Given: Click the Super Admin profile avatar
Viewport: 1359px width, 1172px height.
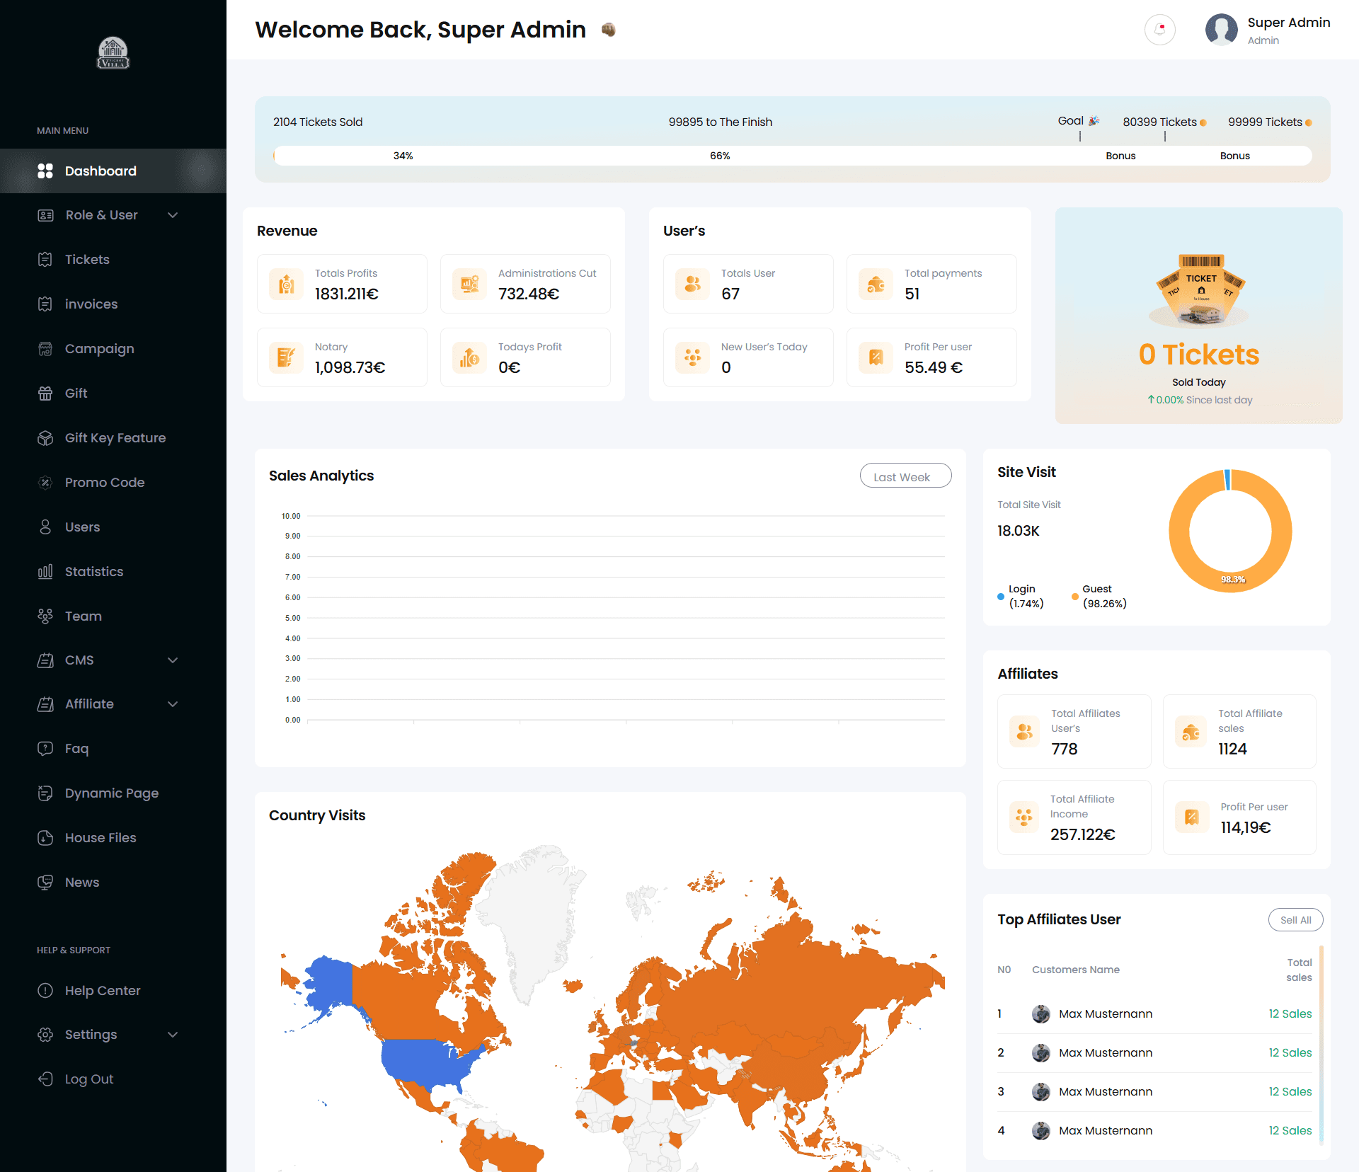Looking at the screenshot, I should point(1221,30).
